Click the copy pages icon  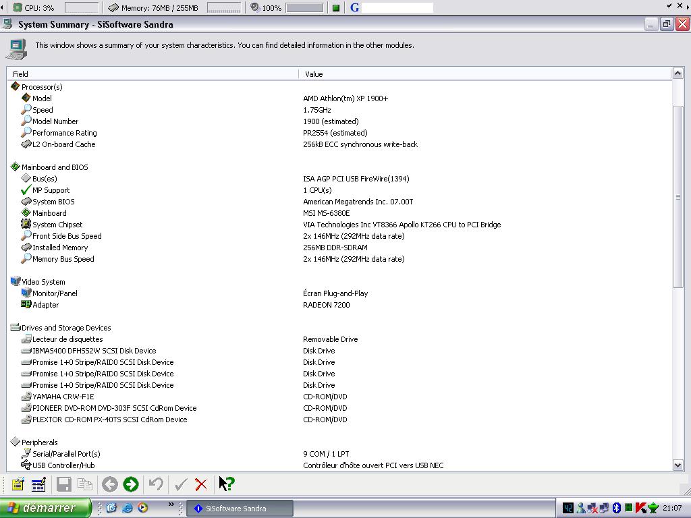pos(84,484)
